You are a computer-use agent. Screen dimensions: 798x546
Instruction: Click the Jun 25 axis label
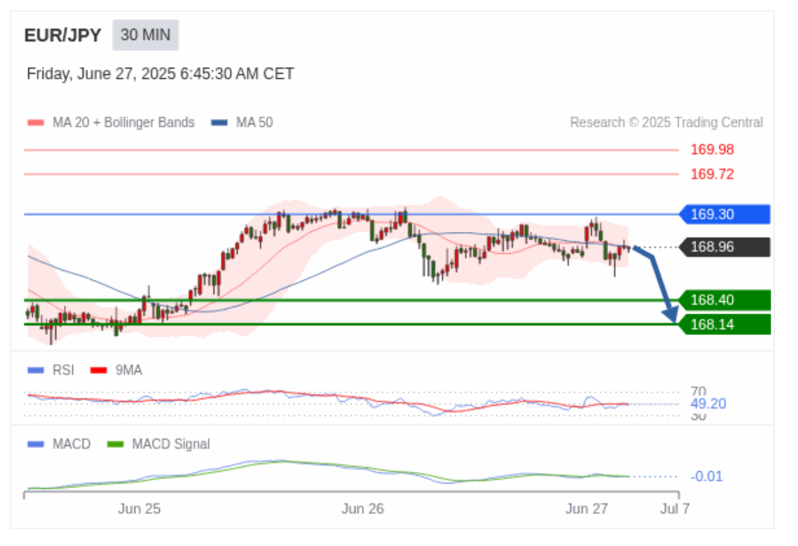point(139,509)
